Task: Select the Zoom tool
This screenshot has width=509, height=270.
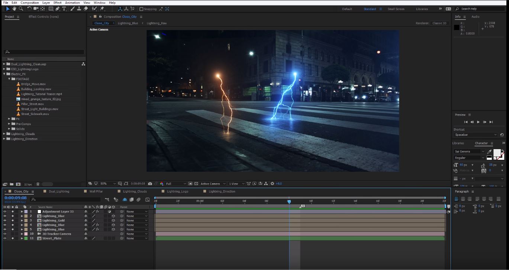Action: (x=21, y=9)
